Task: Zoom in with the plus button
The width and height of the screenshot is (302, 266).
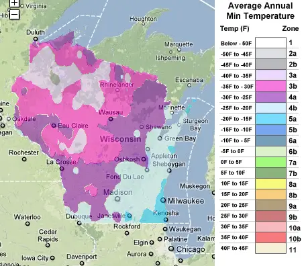Action: tap(14, 3)
